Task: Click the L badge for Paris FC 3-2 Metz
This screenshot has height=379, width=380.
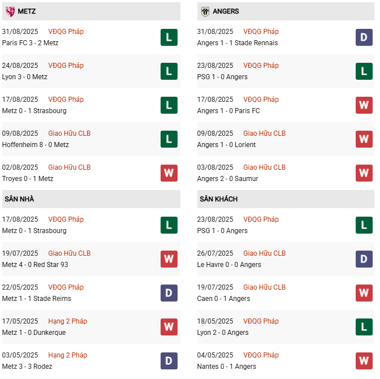Action: point(169,37)
